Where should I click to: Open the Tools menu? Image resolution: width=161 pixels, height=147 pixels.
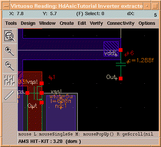pyautogui.click(x=11, y=23)
